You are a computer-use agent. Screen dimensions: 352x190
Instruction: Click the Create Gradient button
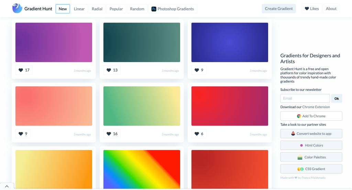[x=278, y=9]
